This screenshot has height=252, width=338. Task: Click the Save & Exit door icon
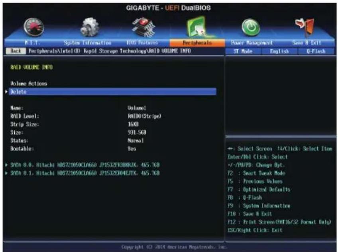[x=305, y=27]
